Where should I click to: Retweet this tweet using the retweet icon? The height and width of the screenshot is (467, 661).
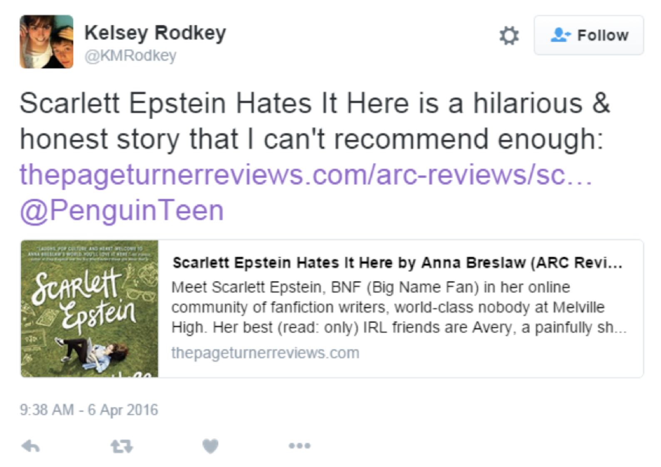[122, 446]
